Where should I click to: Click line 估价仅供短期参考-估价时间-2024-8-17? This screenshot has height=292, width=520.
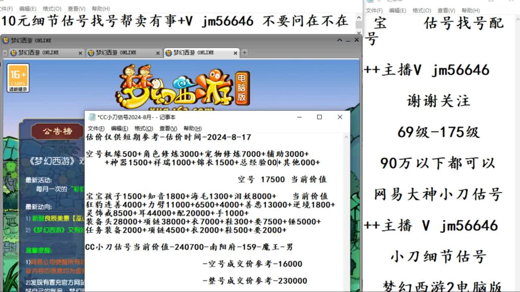[169, 137]
